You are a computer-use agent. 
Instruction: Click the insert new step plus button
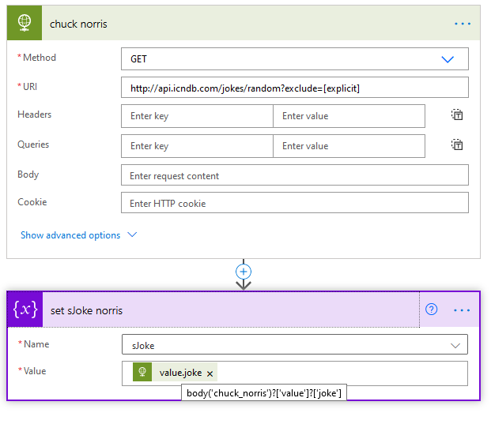(x=244, y=270)
